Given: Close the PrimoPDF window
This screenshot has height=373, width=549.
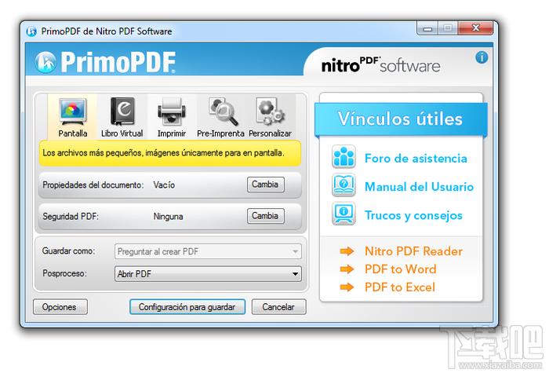Looking at the screenshot, I should (475, 28).
